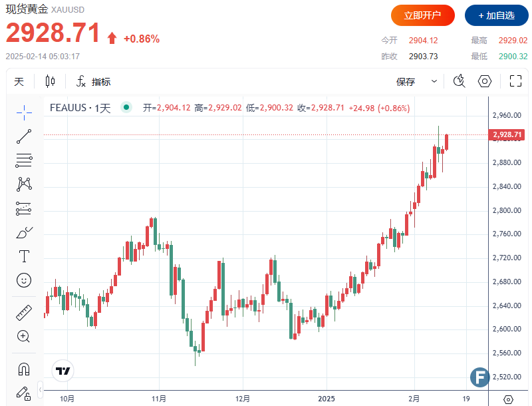Image resolution: width=532 pixels, height=406 pixels.
Task: Select the ruler measure tool
Action: pos(24,312)
